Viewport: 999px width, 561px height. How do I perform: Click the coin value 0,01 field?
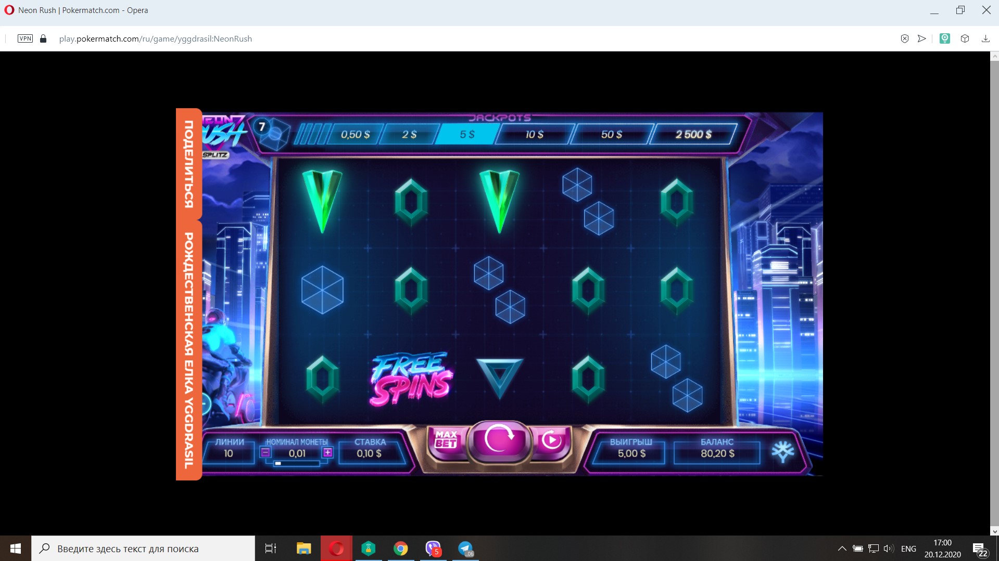[x=297, y=453]
